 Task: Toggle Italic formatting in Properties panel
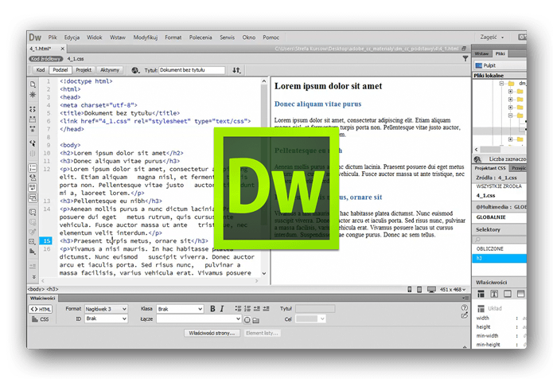tap(223, 308)
